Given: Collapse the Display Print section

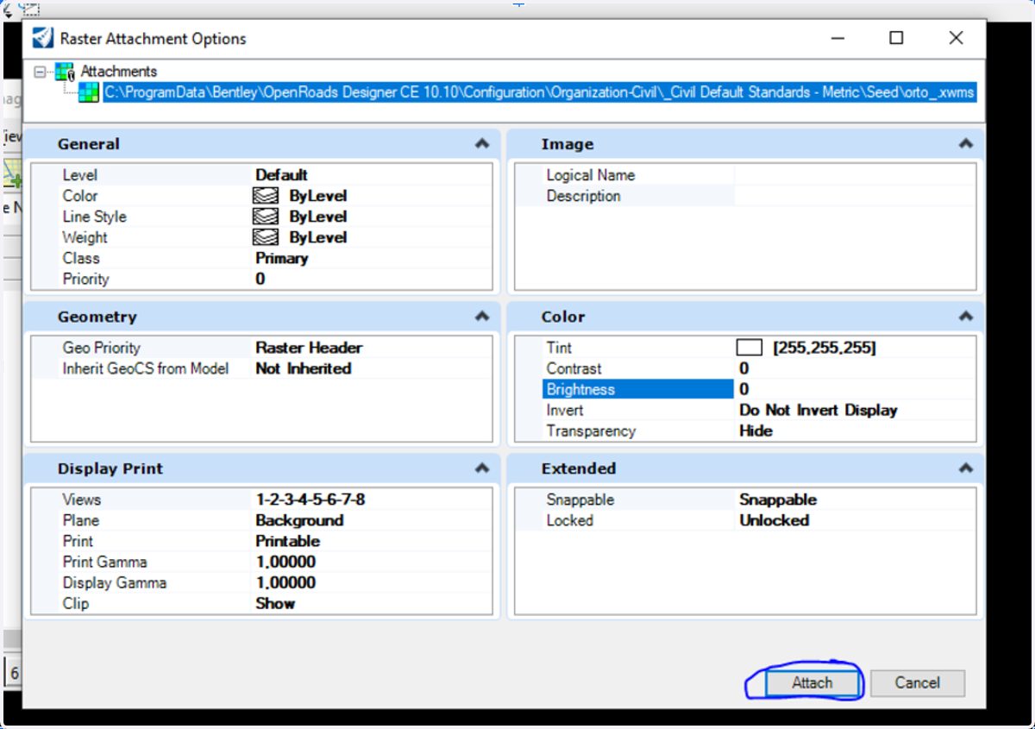Looking at the screenshot, I should [x=481, y=468].
